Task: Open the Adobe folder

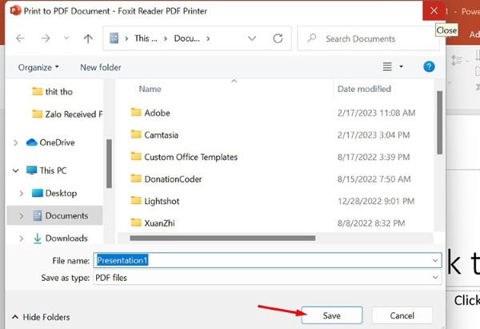Action: [x=157, y=113]
